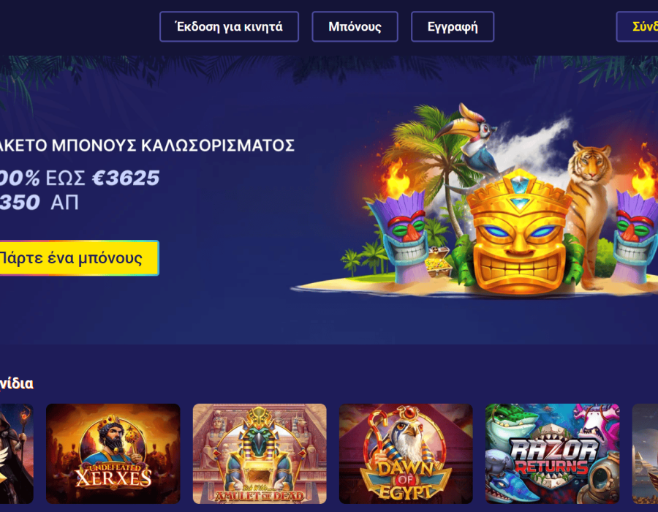
Task: Open the partially visible pyramid game at right
Action: coord(645,453)
